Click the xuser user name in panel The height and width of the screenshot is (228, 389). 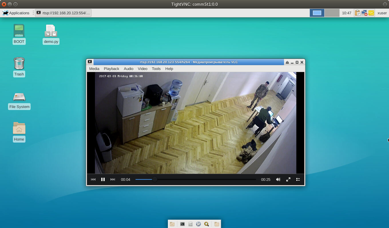pos(382,13)
